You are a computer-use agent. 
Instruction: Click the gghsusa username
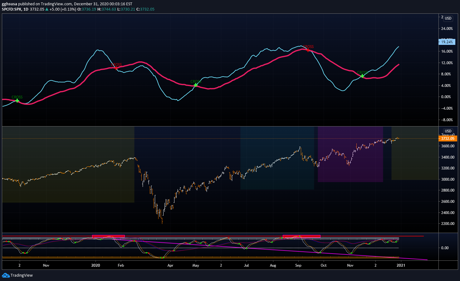tap(9, 4)
